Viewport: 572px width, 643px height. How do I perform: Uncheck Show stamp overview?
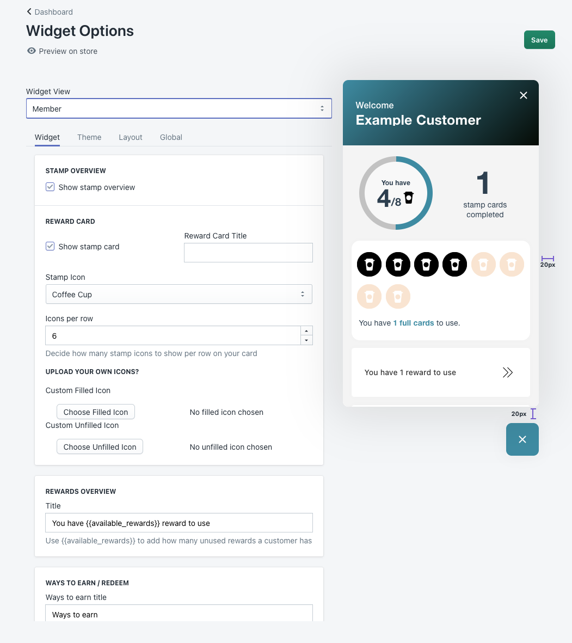point(50,187)
